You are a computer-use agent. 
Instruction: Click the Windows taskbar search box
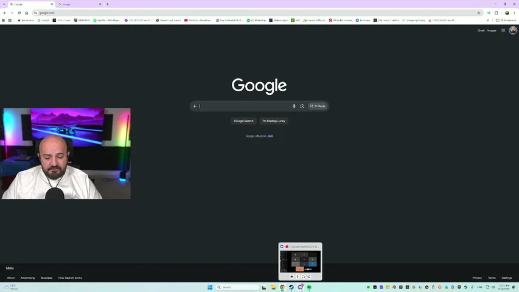[237, 287]
